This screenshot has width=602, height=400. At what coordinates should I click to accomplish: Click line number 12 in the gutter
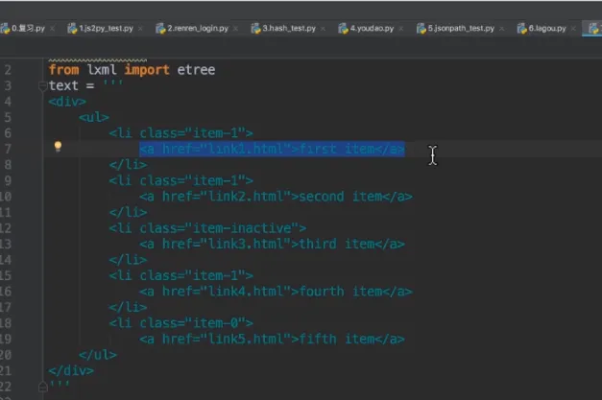click(x=8, y=227)
